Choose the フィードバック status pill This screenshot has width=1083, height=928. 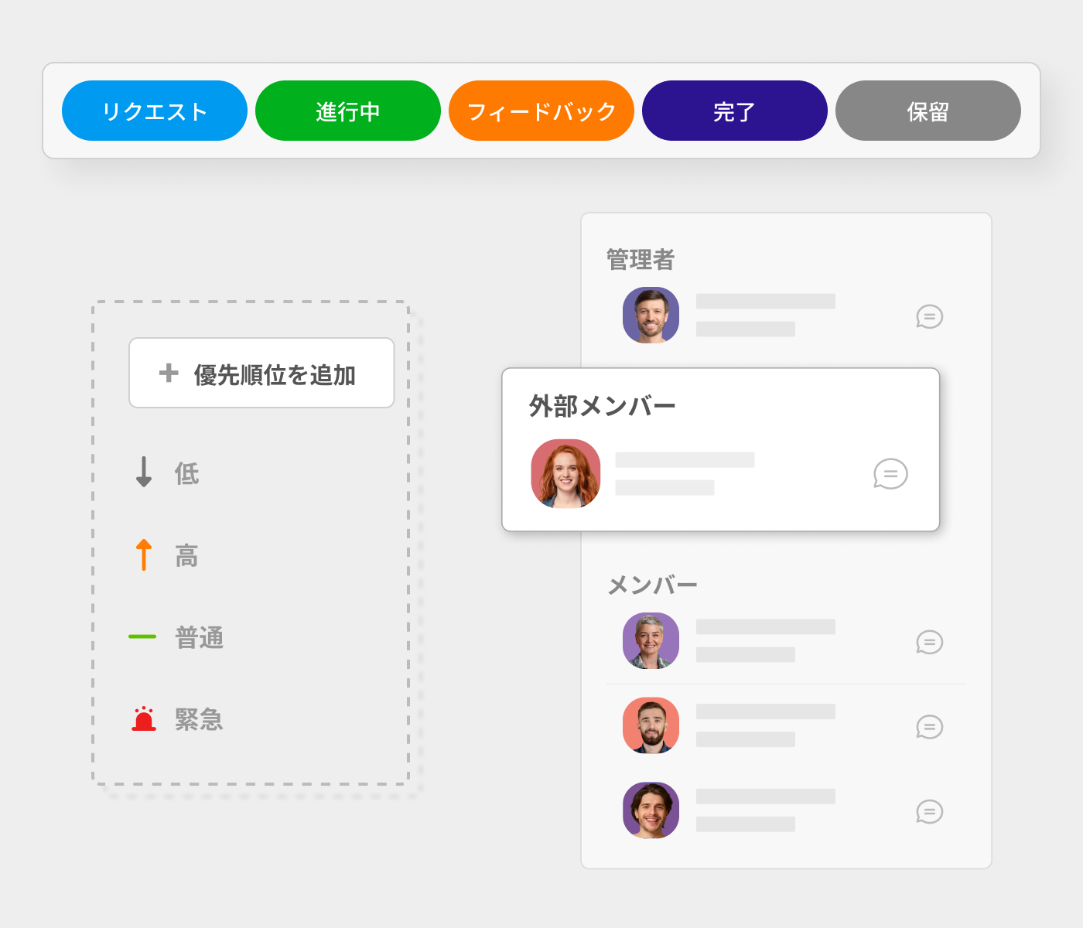(x=541, y=111)
